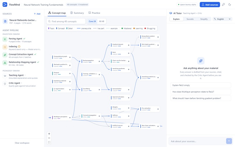Select the Multilayer perceptron topic node

(x=61, y=118)
